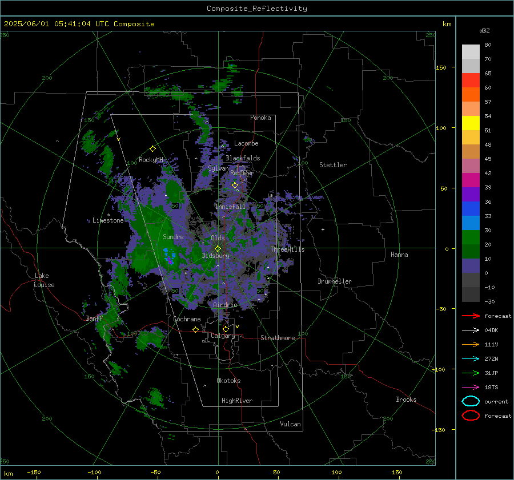Click the Ponoka city label
This screenshot has height=480, width=514.
pos(260,118)
